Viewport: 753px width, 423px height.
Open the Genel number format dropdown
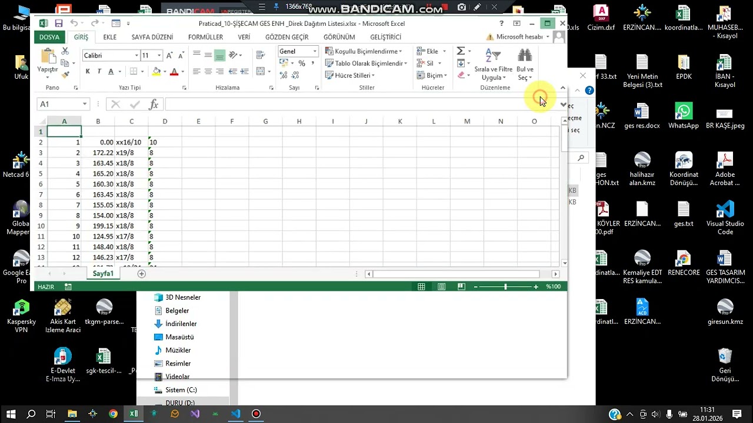coord(315,51)
